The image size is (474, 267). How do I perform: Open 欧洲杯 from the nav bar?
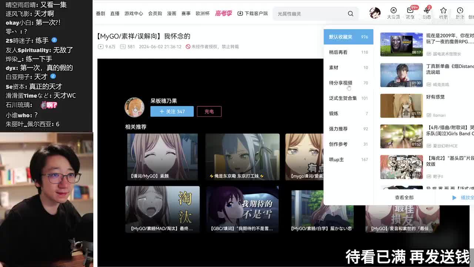203,13
